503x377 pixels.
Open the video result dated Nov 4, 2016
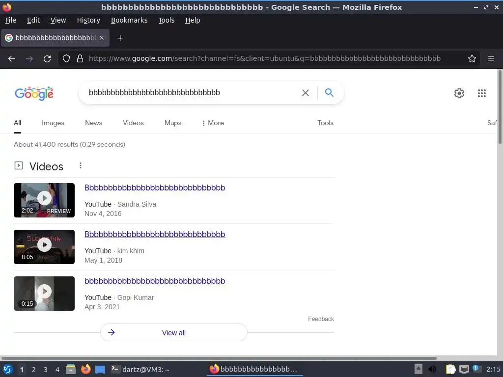(x=155, y=188)
